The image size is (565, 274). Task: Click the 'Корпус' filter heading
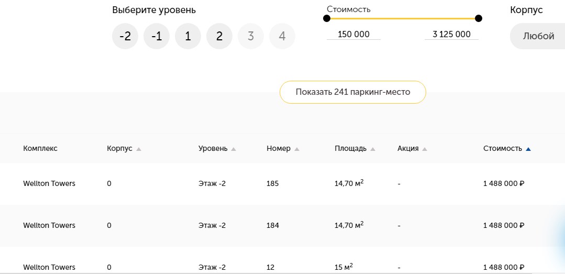tap(526, 10)
